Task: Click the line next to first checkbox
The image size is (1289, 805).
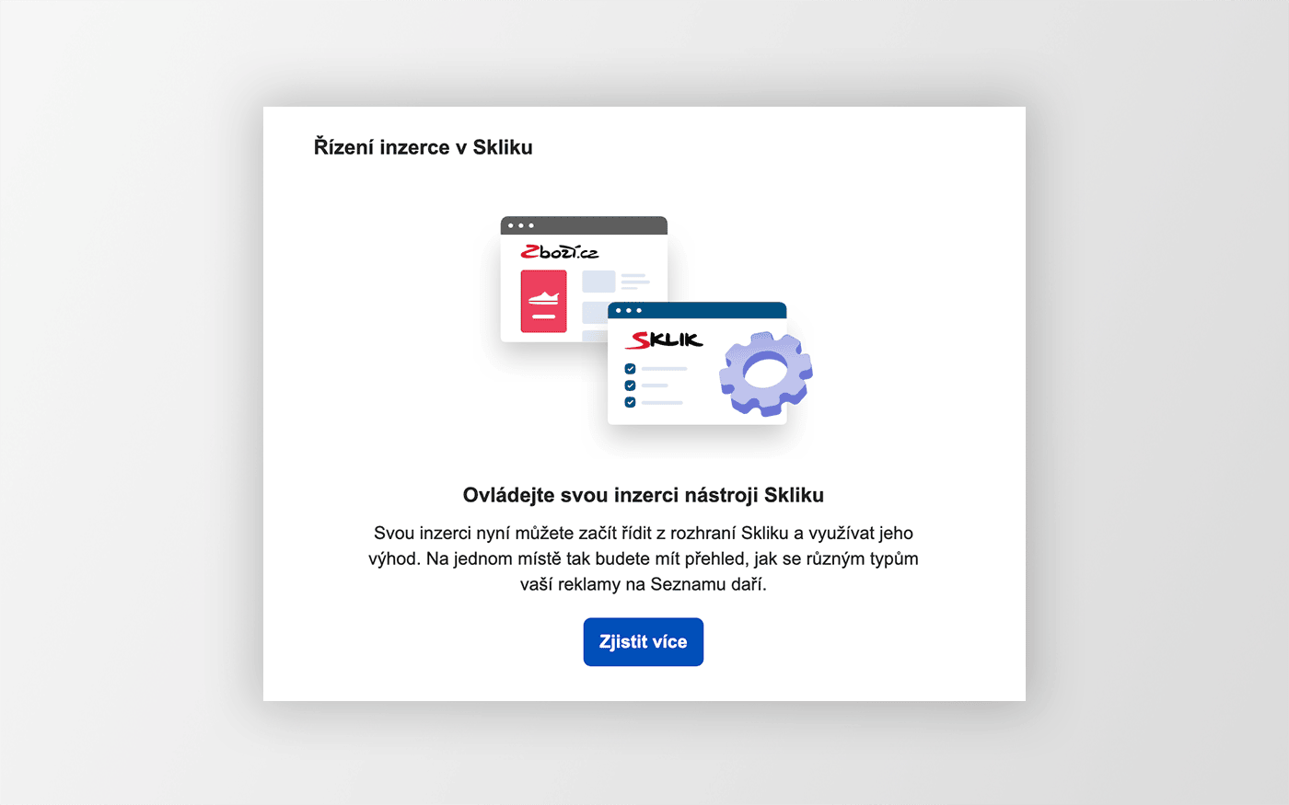Action: coord(664,369)
